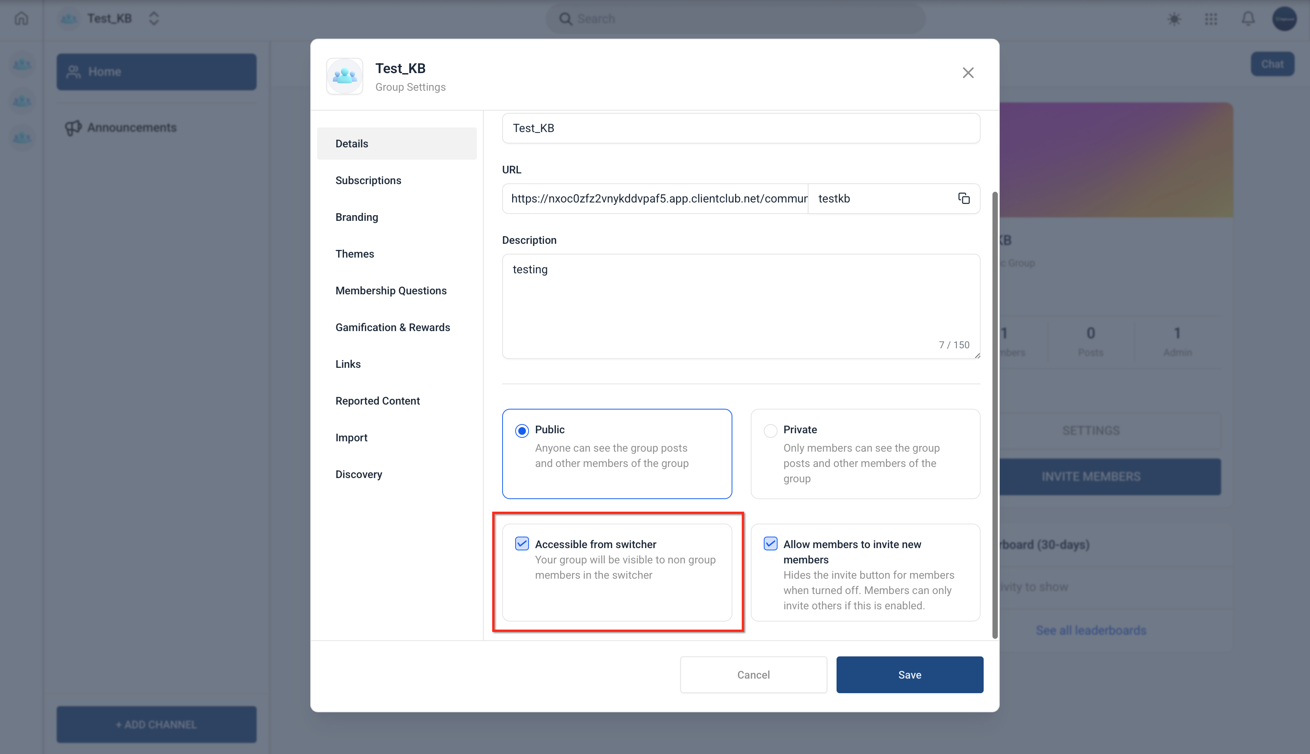Open the apps grid menu
Viewport: 1310px width, 754px height.
(x=1211, y=19)
